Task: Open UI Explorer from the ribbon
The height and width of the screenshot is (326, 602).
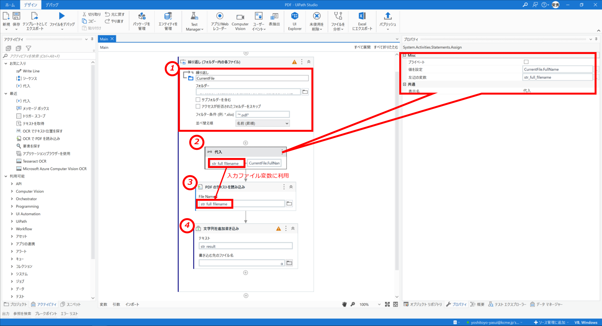Action: [295, 21]
